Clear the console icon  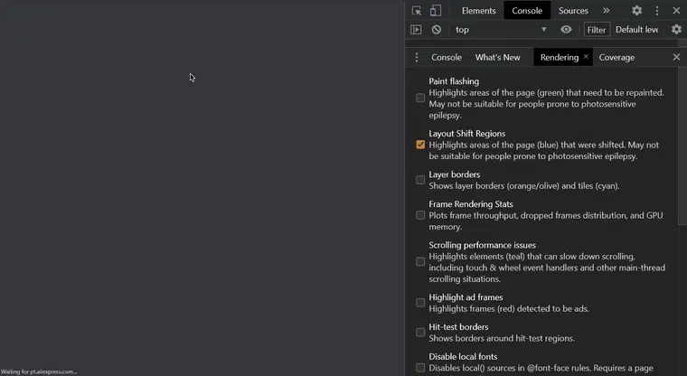point(436,29)
